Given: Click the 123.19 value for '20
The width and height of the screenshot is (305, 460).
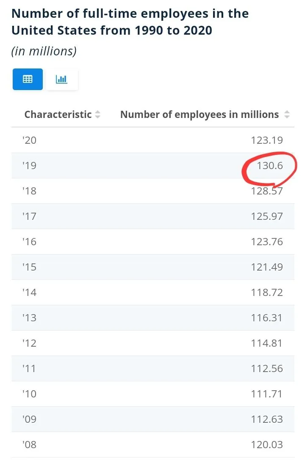Looking at the screenshot, I should tap(267, 140).
